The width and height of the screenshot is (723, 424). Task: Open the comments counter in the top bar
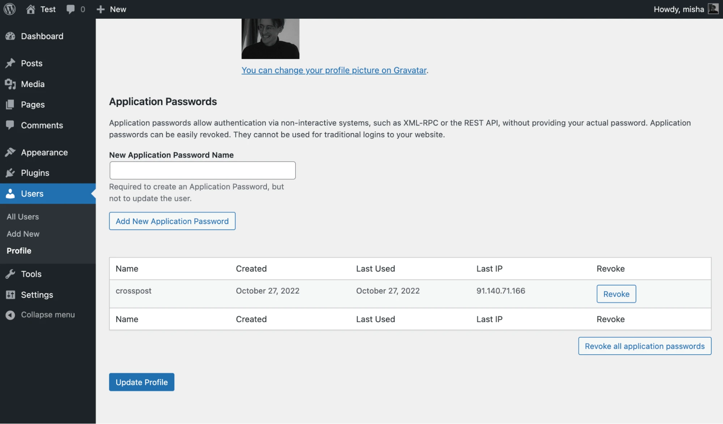pyautogui.click(x=75, y=9)
